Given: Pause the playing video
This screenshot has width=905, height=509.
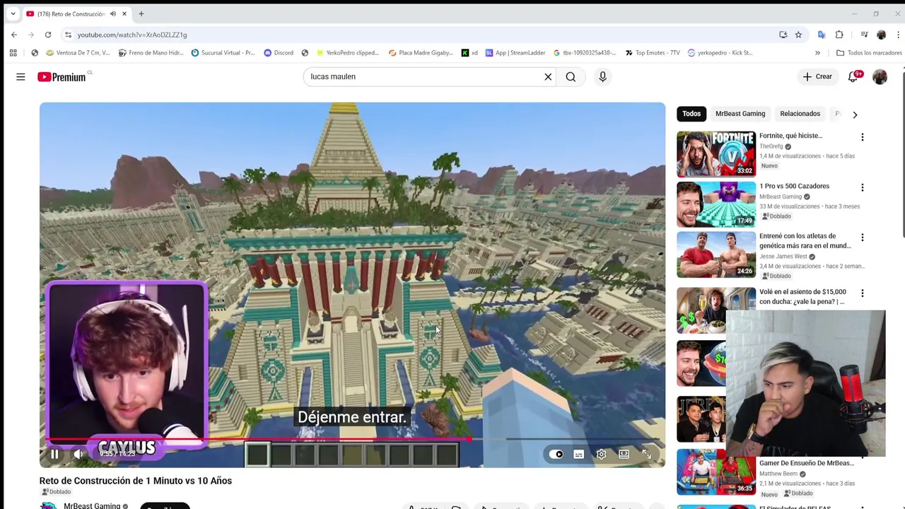Looking at the screenshot, I should point(54,454).
